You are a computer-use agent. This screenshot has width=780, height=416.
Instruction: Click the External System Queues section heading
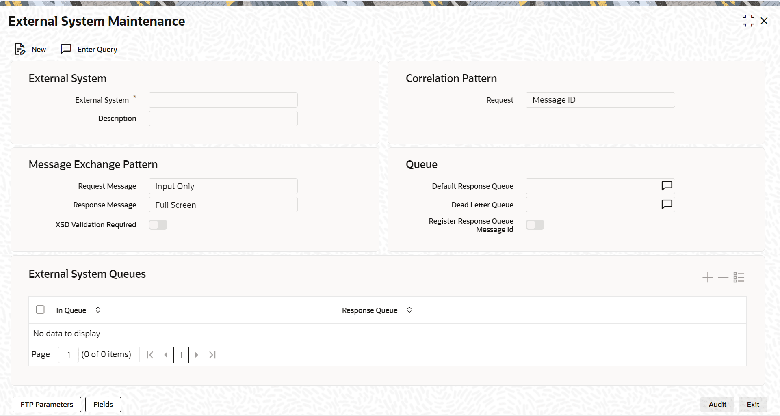(x=87, y=274)
